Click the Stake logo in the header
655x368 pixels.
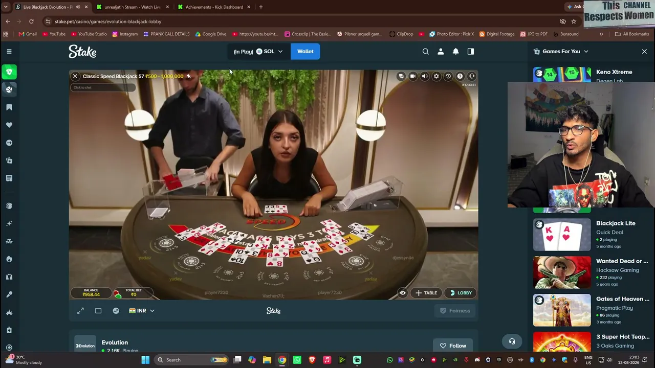[82, 52]
